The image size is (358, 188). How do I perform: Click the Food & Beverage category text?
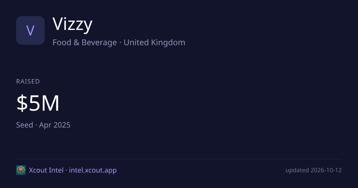pos(84,42)
